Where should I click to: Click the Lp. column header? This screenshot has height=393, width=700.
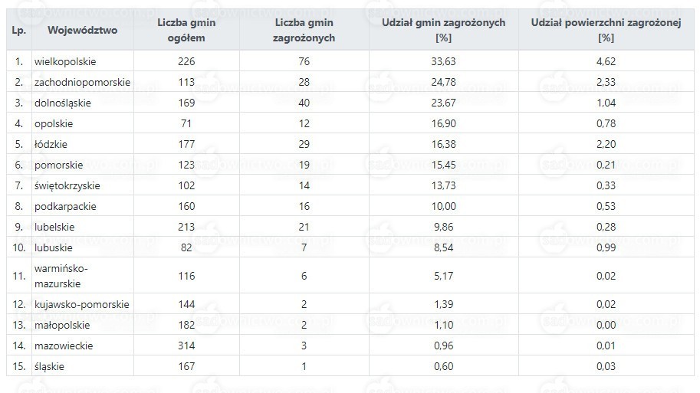point(18,31)
